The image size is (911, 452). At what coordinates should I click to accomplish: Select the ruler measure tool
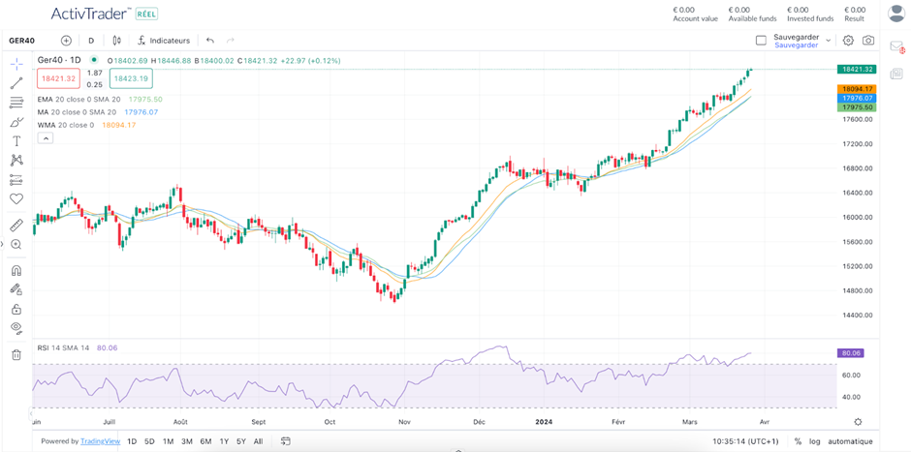click(16, 226)
